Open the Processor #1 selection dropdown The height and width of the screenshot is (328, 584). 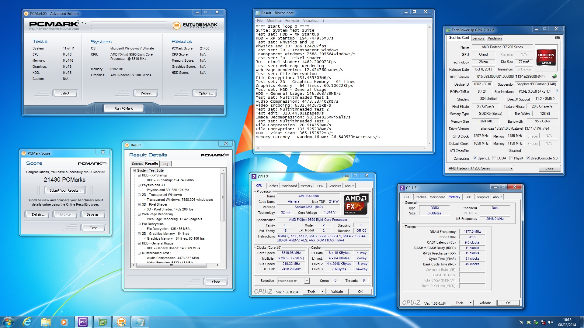[293, 281]
